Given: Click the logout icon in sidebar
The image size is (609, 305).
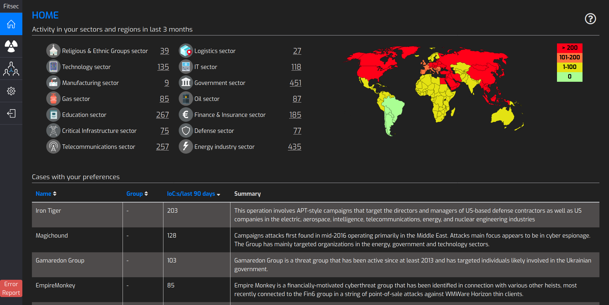Looking at the screenshot, I should click(x=11, y=113).
